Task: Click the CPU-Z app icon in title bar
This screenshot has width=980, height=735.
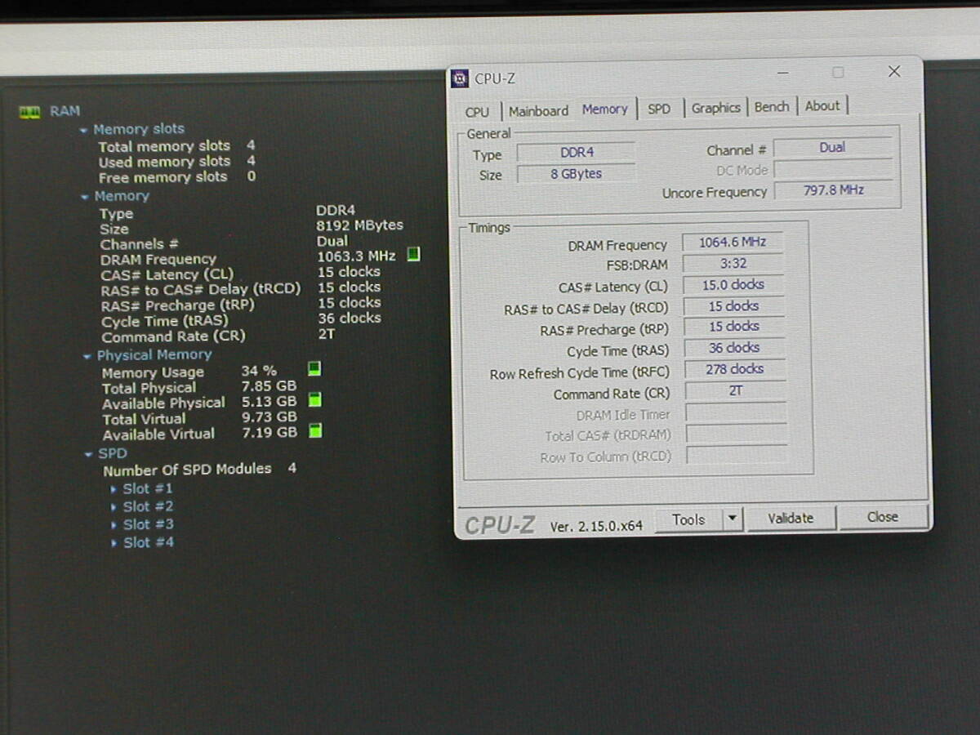Action: coord(460,78)
